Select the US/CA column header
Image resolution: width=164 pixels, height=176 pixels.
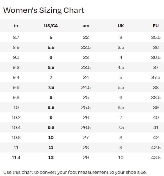coord(51,26)
